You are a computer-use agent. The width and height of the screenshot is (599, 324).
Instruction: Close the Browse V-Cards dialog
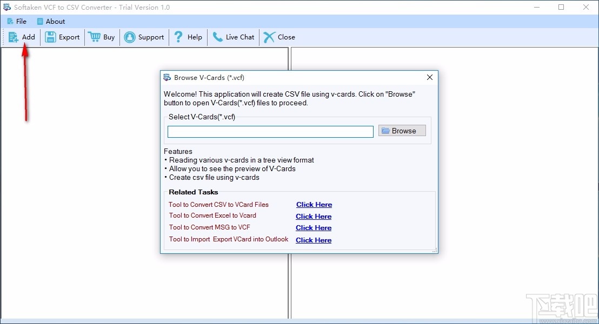[x=429, y=77]
